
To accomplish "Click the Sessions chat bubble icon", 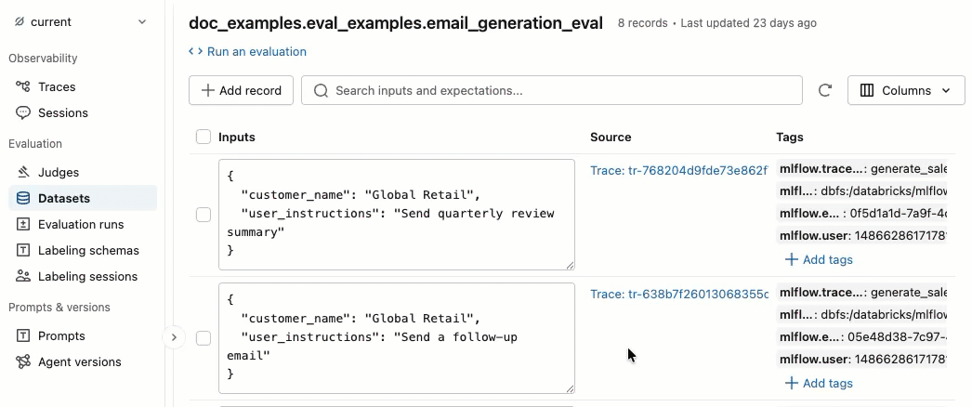I will (23, 112).
